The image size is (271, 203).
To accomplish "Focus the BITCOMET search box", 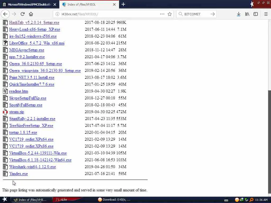I will click(x=196, y=14).
